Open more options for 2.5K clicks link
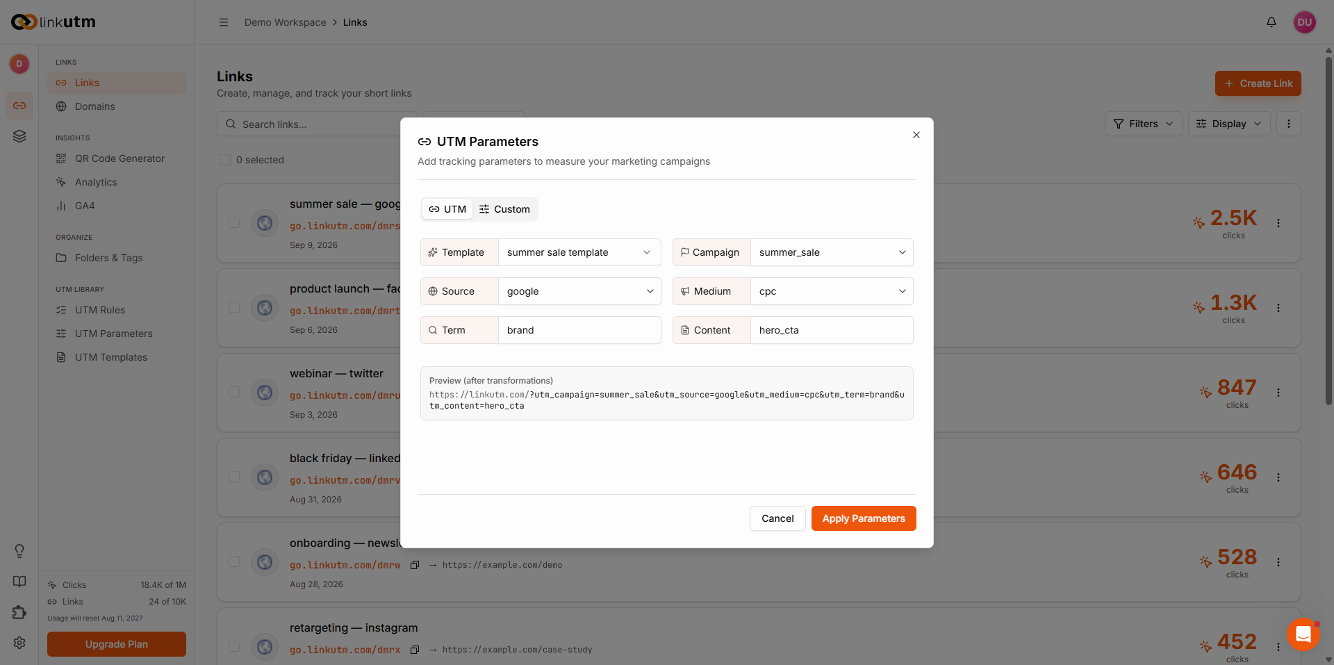This screenshot has width=1334, height=665. (1278, 223)
